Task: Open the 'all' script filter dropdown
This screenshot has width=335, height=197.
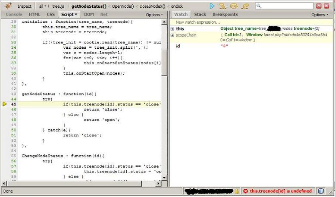Action: point(43,6)
